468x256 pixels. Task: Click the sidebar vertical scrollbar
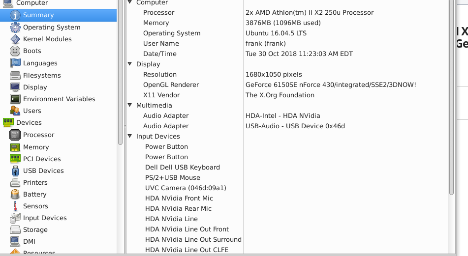click(x=120, y=74)
